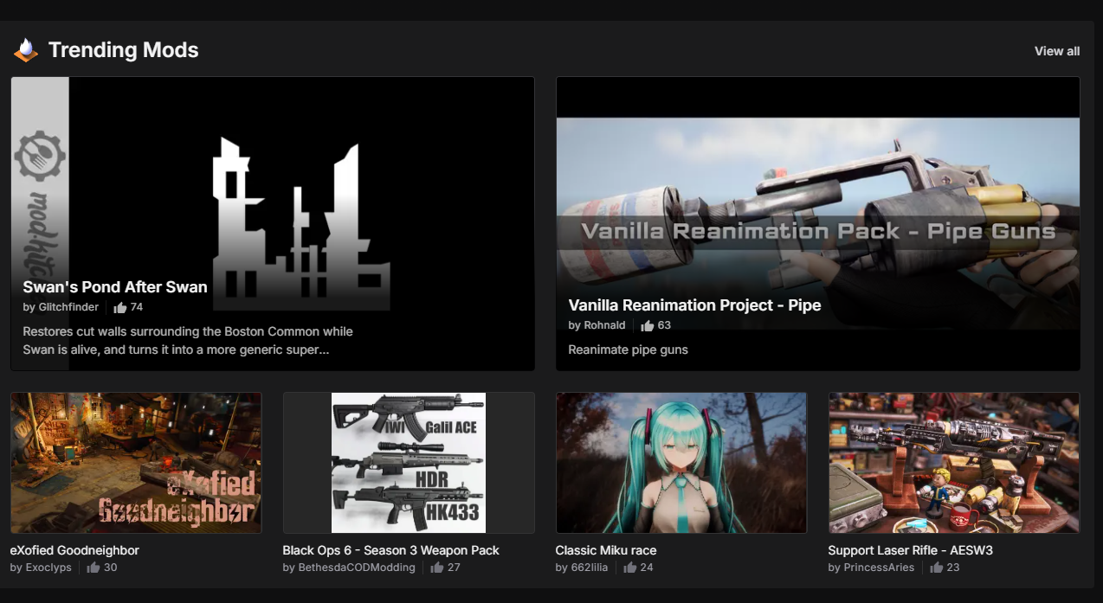Click the endorsement count 63
Viewport: 1103px width, 603px height.
click(x=664, y=325)
